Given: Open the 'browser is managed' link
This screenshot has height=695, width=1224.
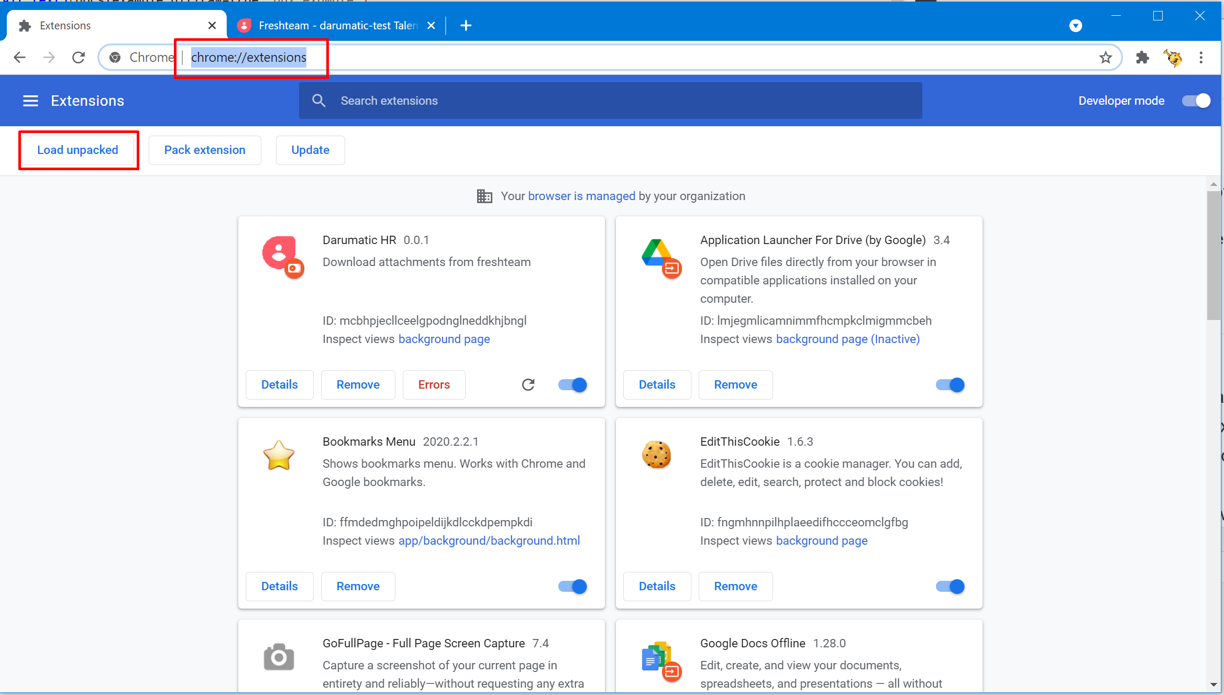Looking at the screenshot, I should (581, 196).
